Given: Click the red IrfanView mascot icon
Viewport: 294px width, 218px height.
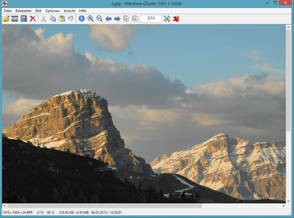Looking at the screenshot, I should point(176,19).
